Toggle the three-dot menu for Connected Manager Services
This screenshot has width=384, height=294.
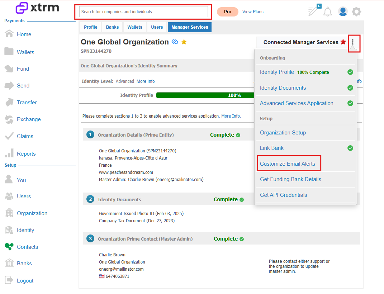353,42
